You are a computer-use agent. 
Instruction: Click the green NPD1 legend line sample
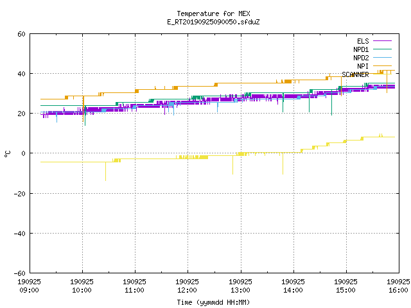382,49
